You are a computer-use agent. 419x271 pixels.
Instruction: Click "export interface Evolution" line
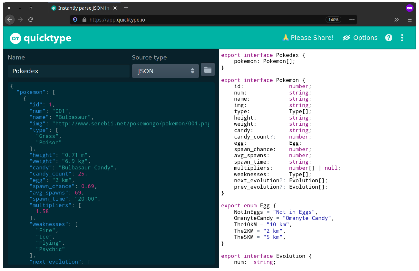tap(266, 256)
